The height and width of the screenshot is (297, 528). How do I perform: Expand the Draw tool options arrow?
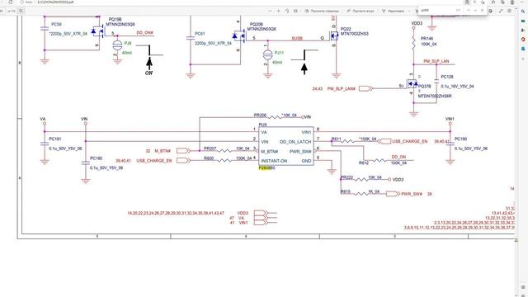[x=409, y=11]
